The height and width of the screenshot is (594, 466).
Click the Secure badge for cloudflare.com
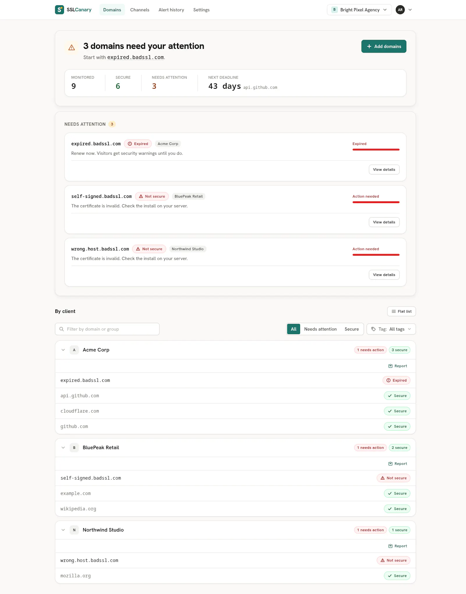coord(397,411)
